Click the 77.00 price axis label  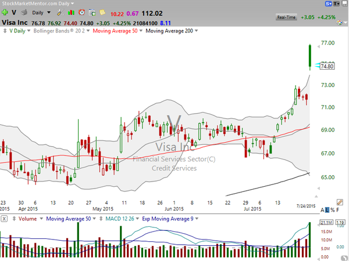(x=327, y=43)
